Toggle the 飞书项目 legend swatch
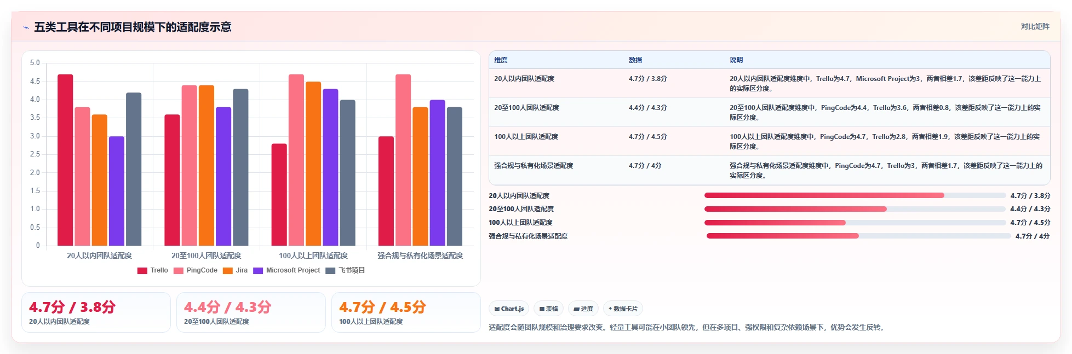The height and width of the screenshot is (354, 1072). coord(330,271)
